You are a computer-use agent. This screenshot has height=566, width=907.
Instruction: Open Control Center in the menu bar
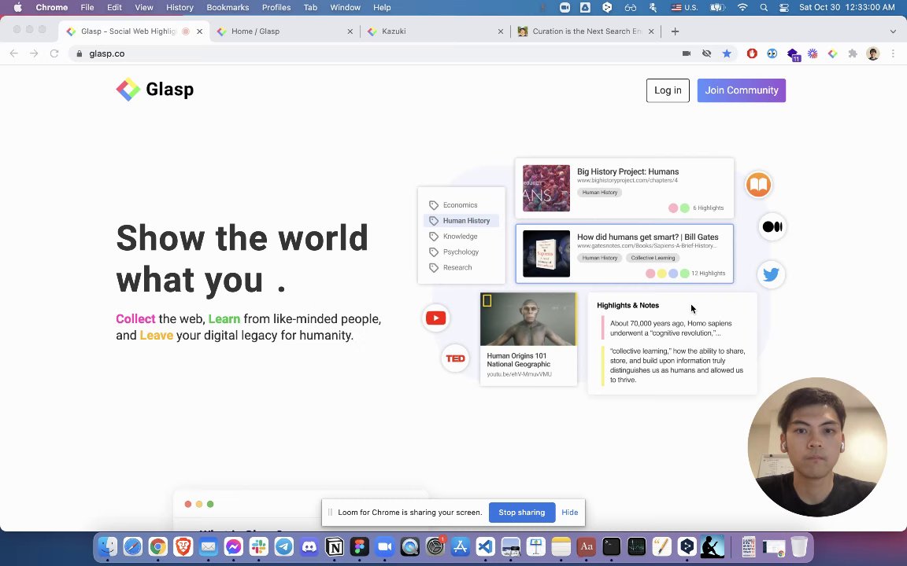tap(784, 8)
